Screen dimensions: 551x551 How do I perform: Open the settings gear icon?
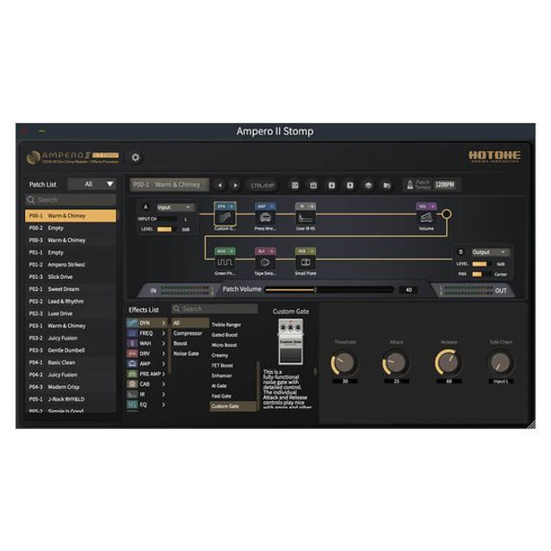pos(136,158)
